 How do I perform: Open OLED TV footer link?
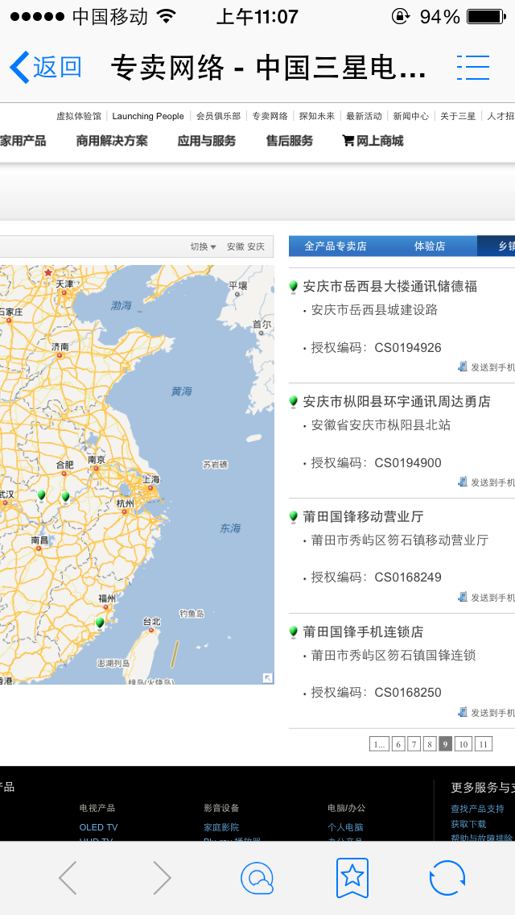click(98, 827)
